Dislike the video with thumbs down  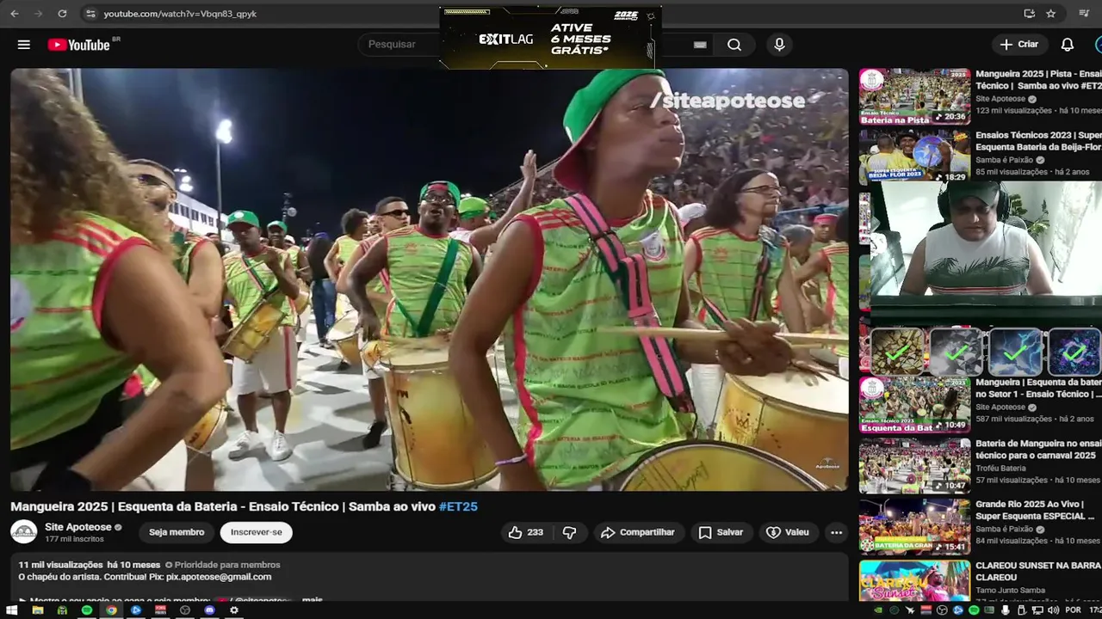click(x=569, y=532)
